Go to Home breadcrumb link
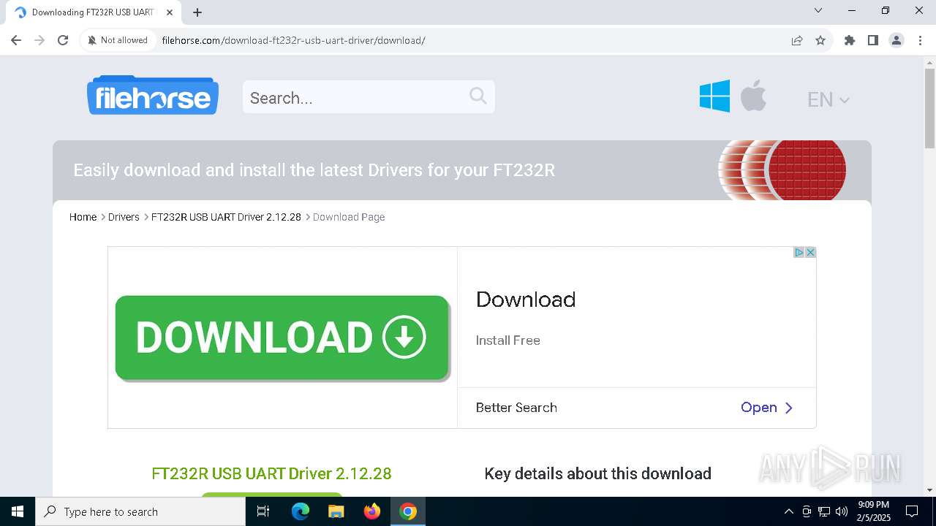The width and height of the screenshot is (936, 526). coord(83,217)
